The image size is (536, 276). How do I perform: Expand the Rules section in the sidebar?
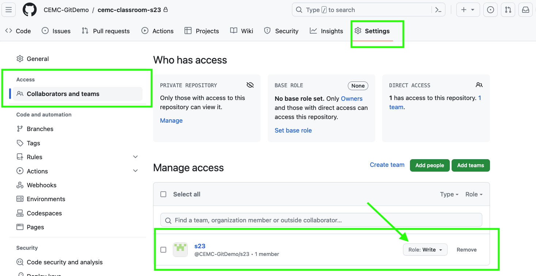click(x=135, y=157)
